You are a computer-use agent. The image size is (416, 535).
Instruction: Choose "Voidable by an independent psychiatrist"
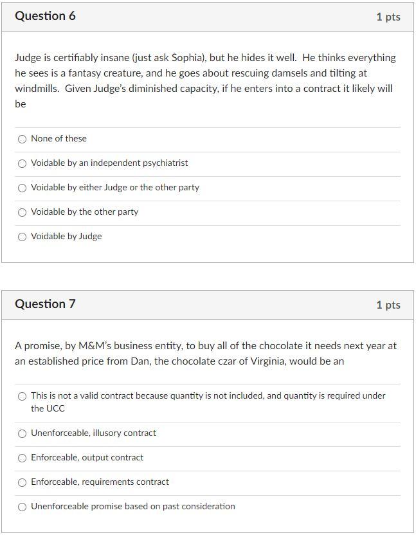23,163
